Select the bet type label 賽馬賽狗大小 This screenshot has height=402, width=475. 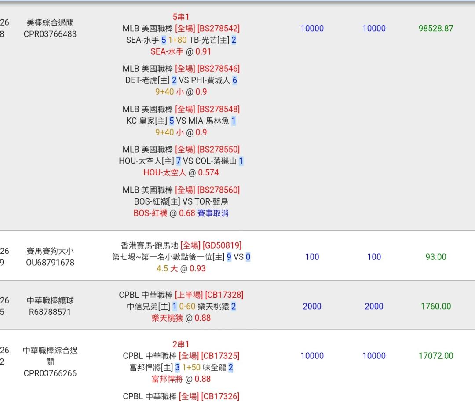[x=50, y=251]
